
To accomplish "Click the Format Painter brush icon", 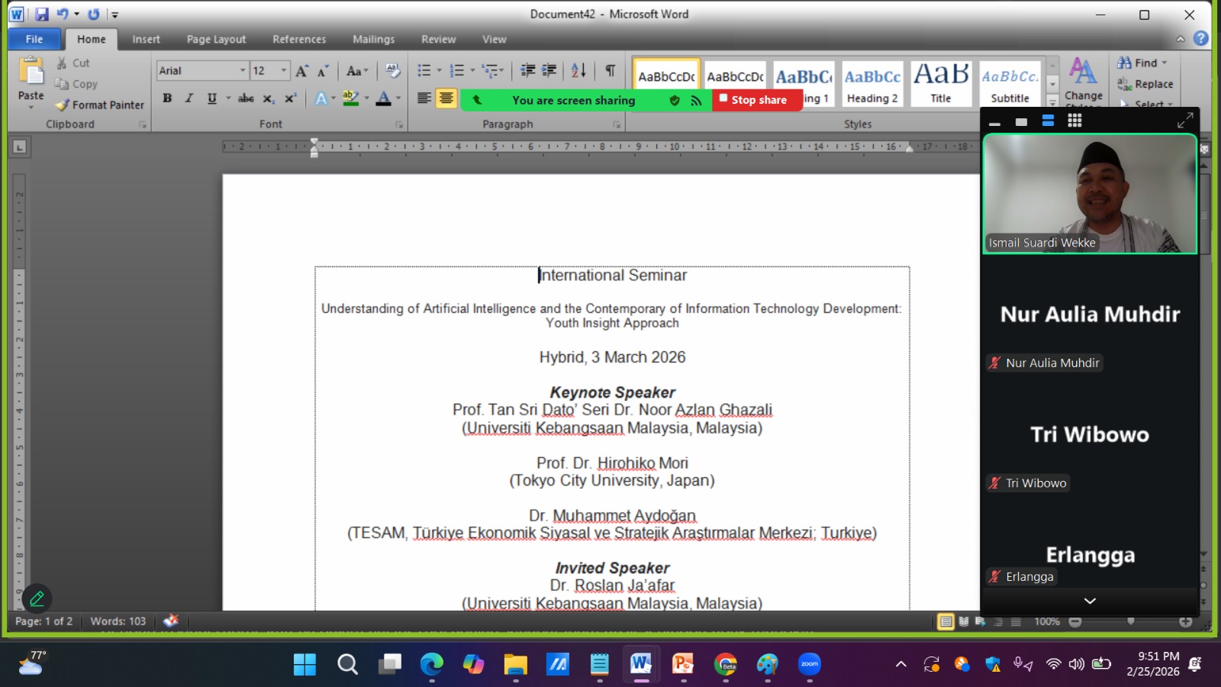I will (x=63, y=105).
